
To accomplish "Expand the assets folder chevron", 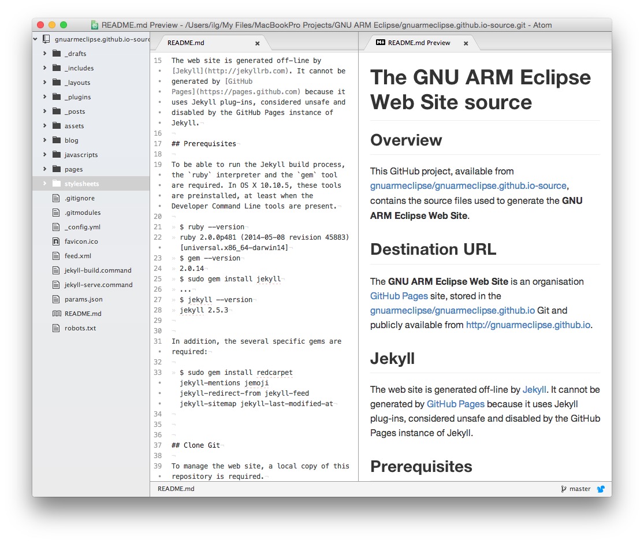I will click(45, 126).
